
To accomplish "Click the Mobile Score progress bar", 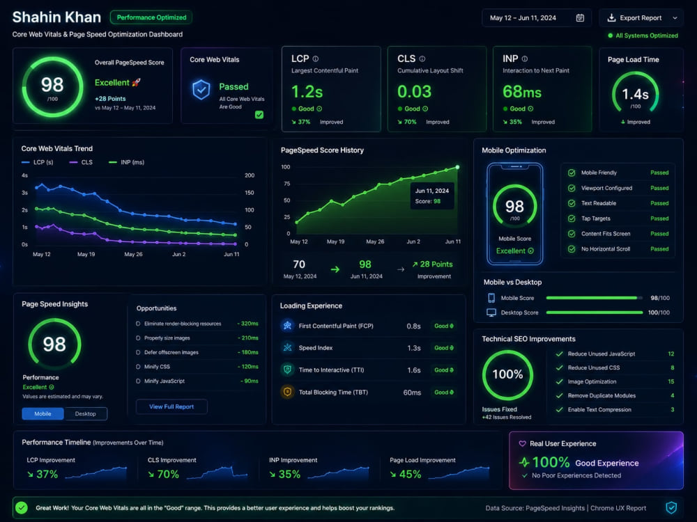I will (595, 298).
